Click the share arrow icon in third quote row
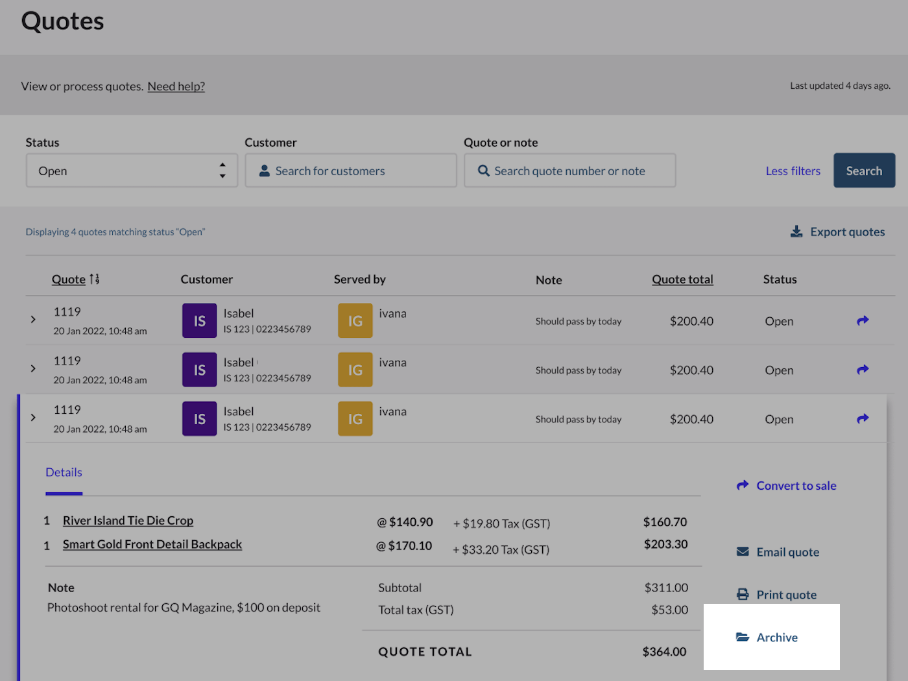This screenshot has height=681, width=908. [863, 419]
